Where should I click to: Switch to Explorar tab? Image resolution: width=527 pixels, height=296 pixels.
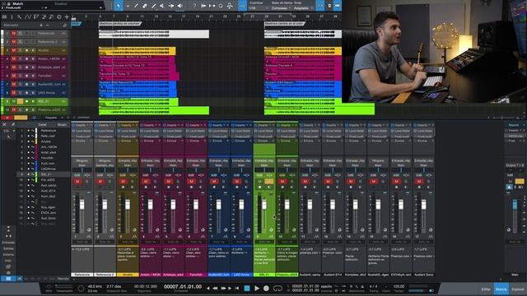(518, 289)
